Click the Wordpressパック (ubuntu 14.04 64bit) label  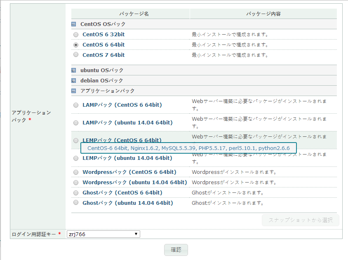coord(135,182)
